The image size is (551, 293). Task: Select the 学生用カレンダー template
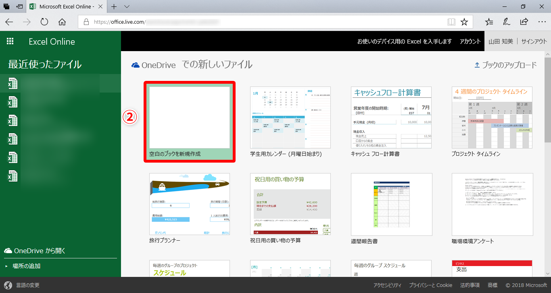click(x=290, y=122)
